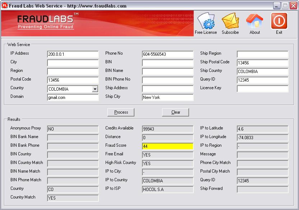Select the Postal Code field with 13456

[x=73, y=80]
